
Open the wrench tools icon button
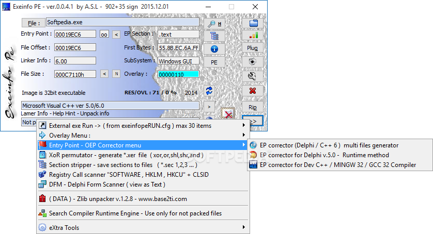click(253, 76)
